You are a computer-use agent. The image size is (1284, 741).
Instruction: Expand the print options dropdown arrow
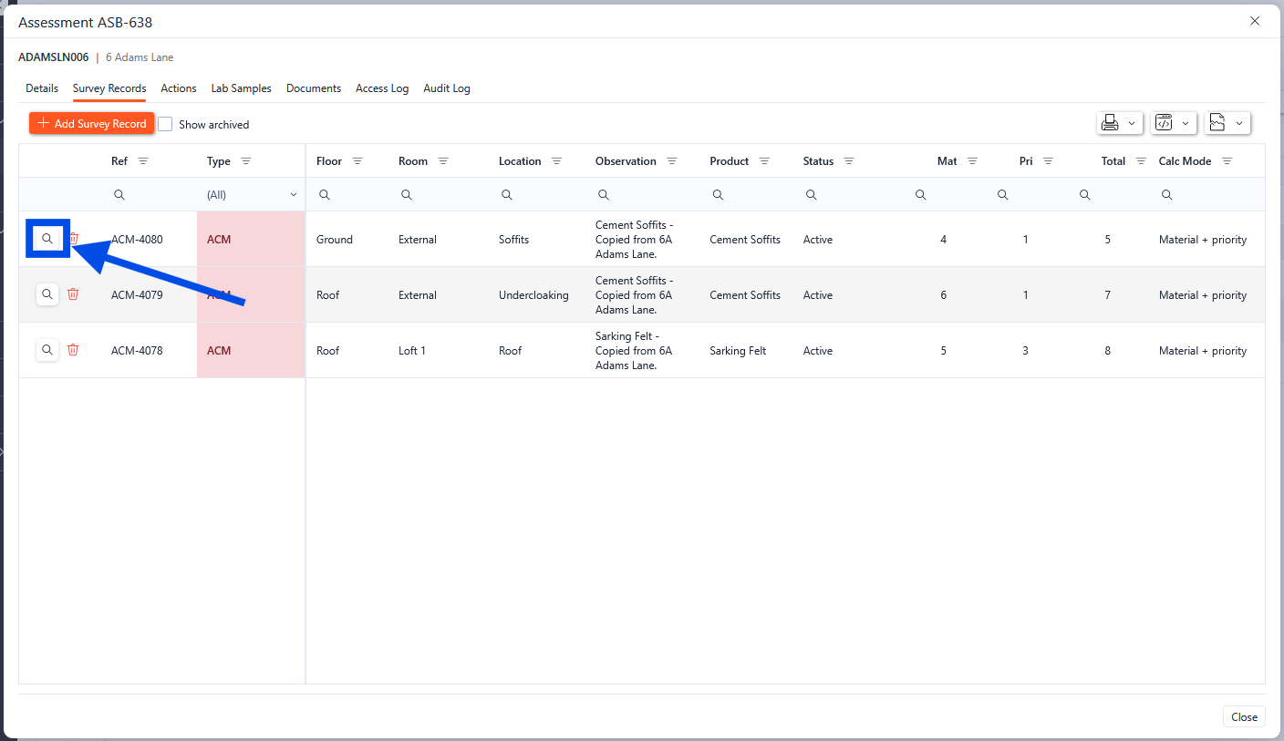[x=1132, y=123]
